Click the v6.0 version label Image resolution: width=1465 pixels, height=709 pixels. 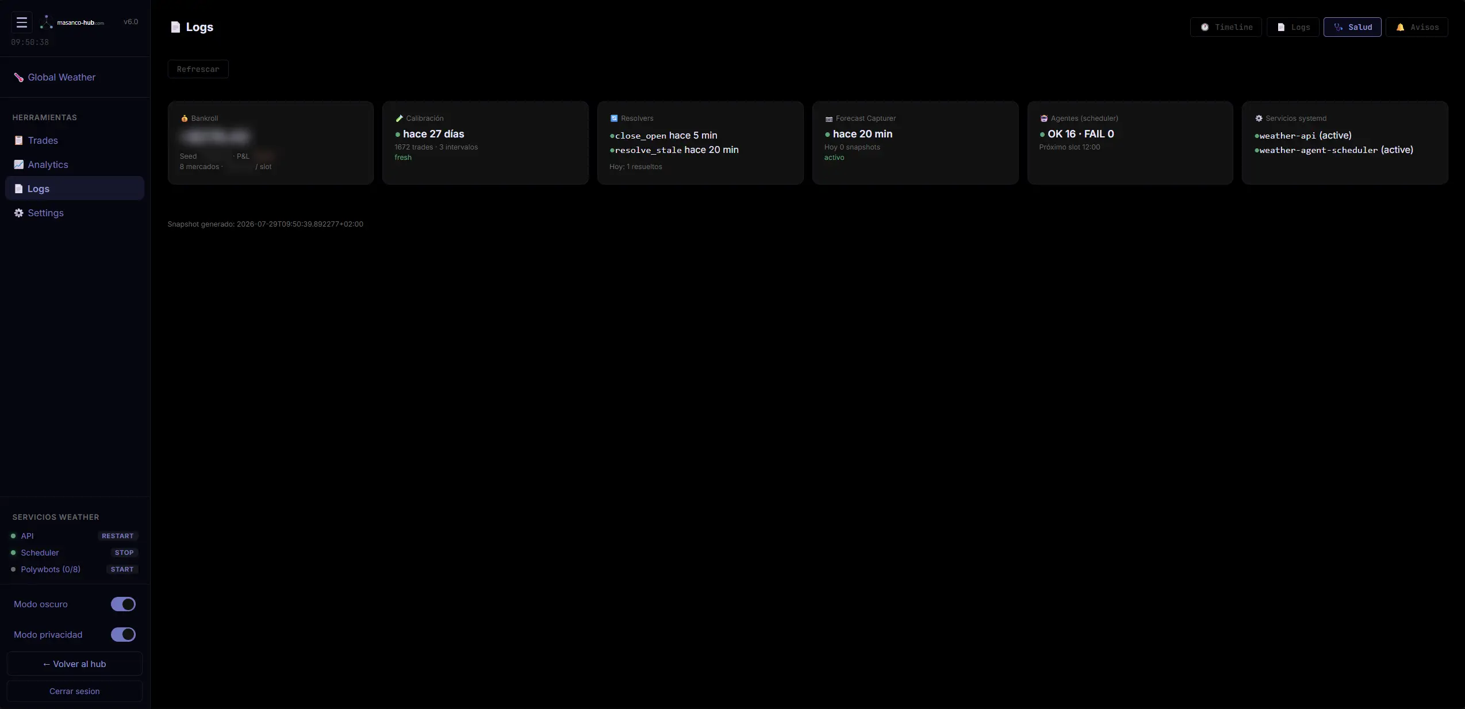(x=131, y=22)
